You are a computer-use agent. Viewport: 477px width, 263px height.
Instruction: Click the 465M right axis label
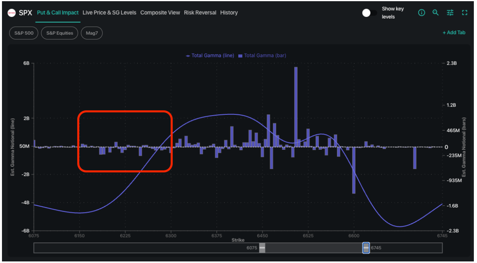pyautogui.click(x=452, y=131)
